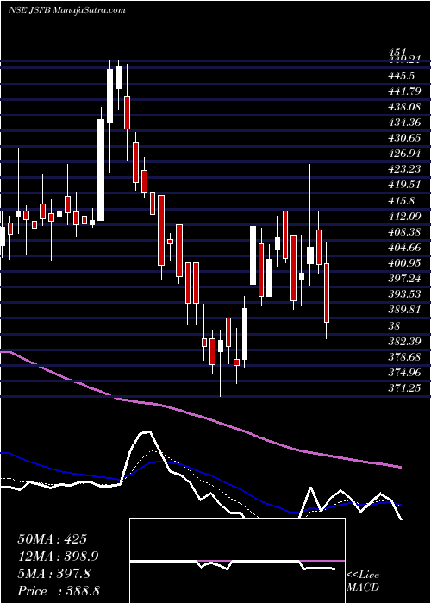Click the 408.38 price axis label
The image size is (431, 604).
point(403,232)
